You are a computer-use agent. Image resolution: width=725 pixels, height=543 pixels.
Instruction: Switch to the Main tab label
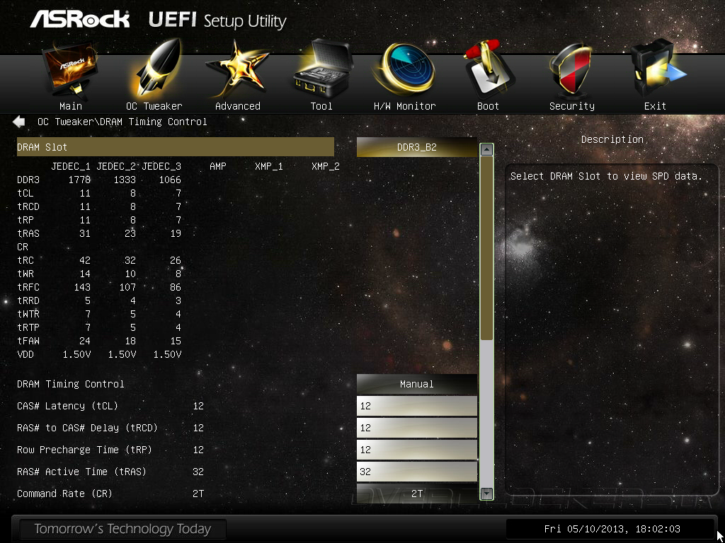[71, 106]
